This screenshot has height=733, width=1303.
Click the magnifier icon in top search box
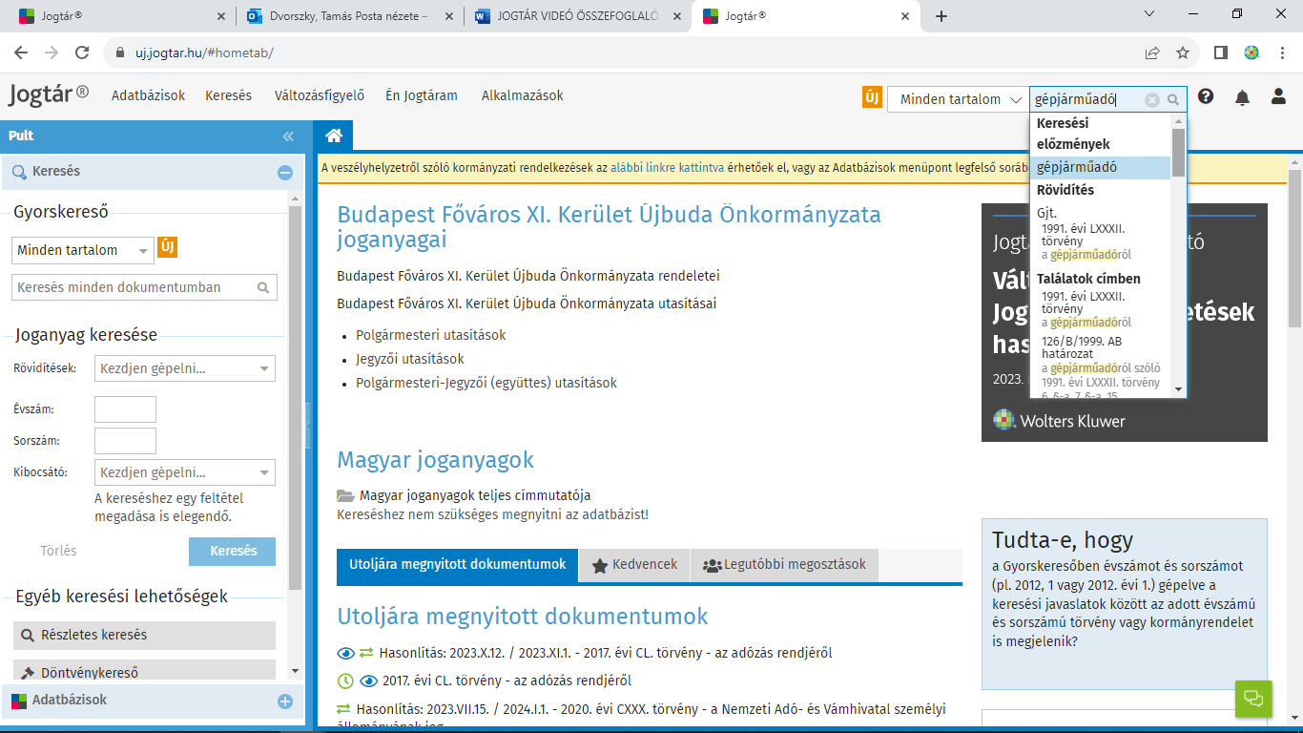click(x=1173, y=100)
